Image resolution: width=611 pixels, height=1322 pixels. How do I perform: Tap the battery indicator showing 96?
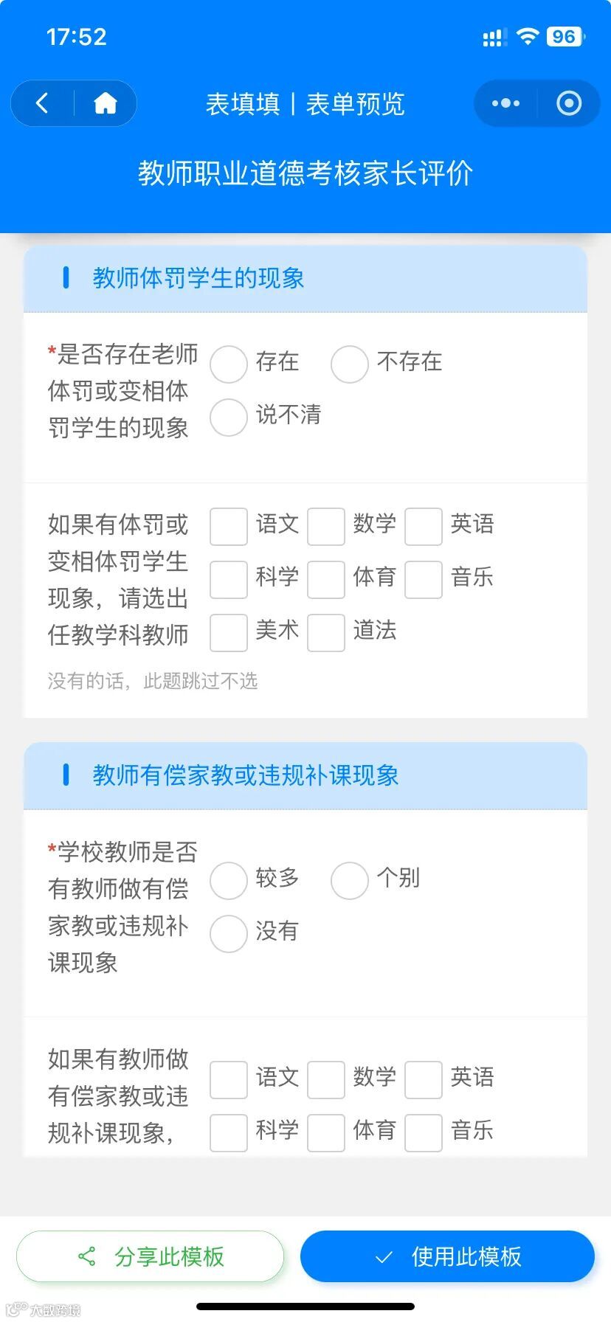pos(565,37)
